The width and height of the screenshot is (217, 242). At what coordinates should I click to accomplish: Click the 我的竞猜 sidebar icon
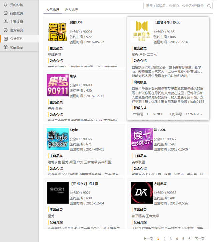click(5, 13)
